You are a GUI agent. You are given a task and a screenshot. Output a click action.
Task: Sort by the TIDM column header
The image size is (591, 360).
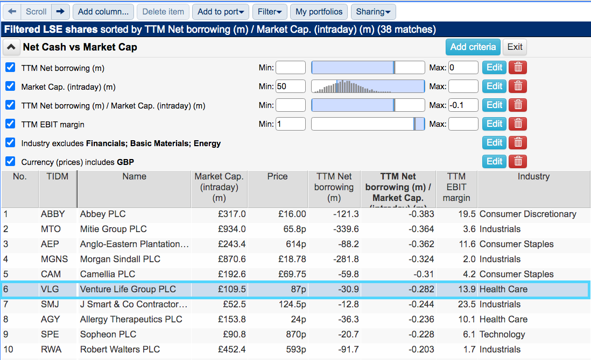58,189
